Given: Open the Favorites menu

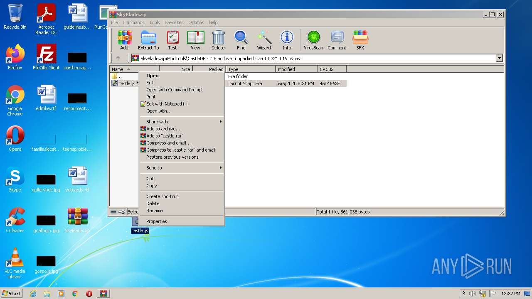Looking at the screenshot, I should [174, 22].
